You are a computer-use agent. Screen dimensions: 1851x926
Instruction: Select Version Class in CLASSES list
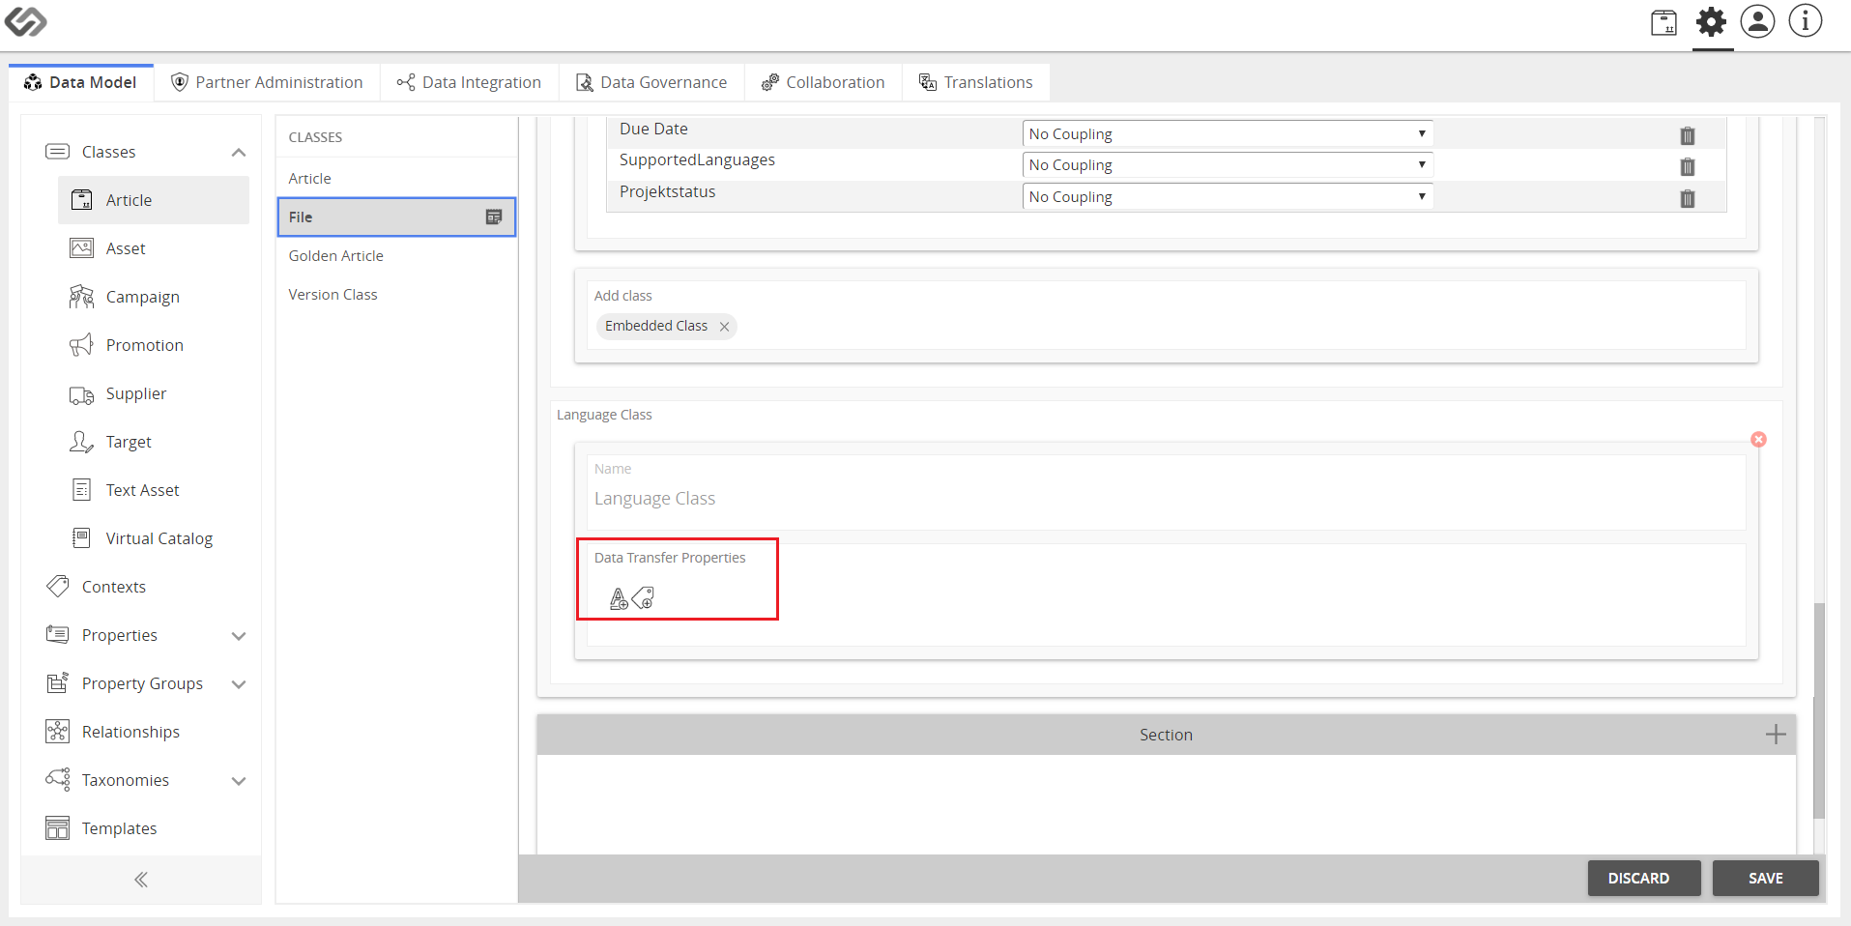[x=396, y=295]
